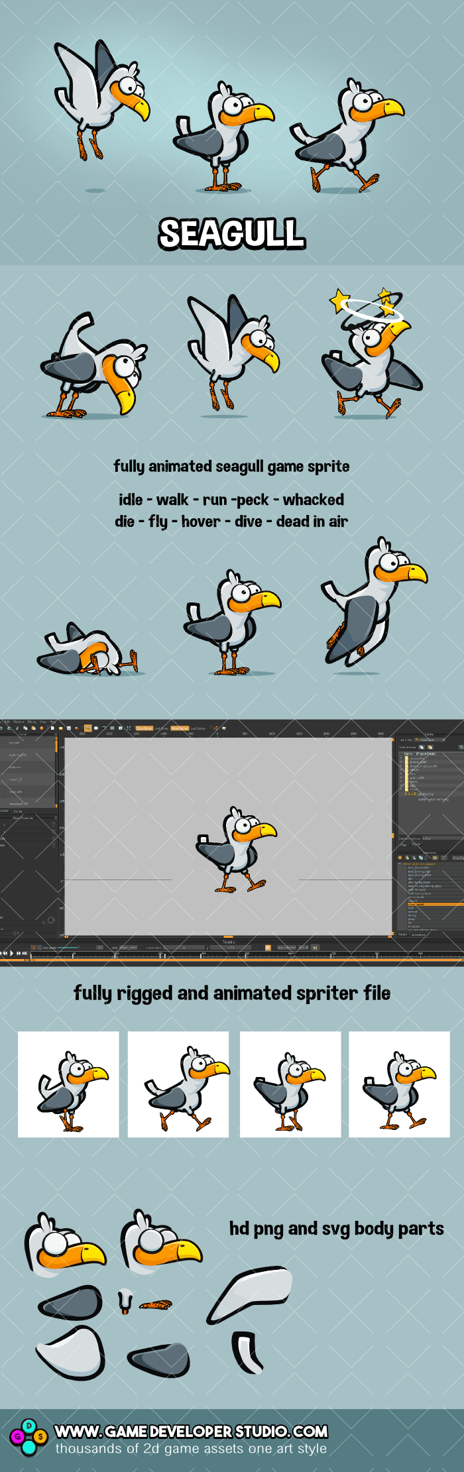Click the second frame thumbnail with the walking seagull
This screenshot has width=464, height=1472.
(x=178, y=1084)
